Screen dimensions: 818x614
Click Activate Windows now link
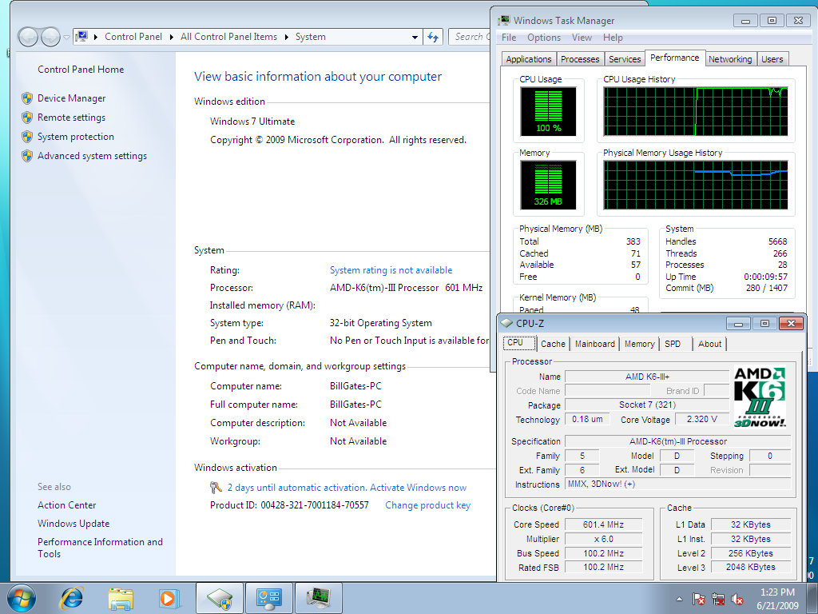(x=418, y=488)
